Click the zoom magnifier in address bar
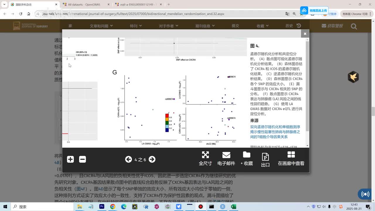 pos(294,14)
